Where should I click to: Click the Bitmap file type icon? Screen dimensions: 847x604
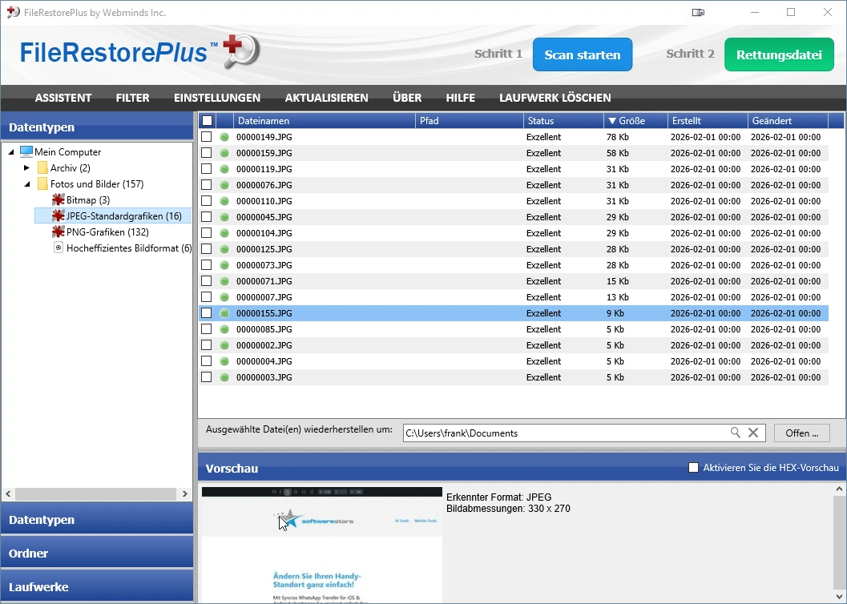[58, 199]
